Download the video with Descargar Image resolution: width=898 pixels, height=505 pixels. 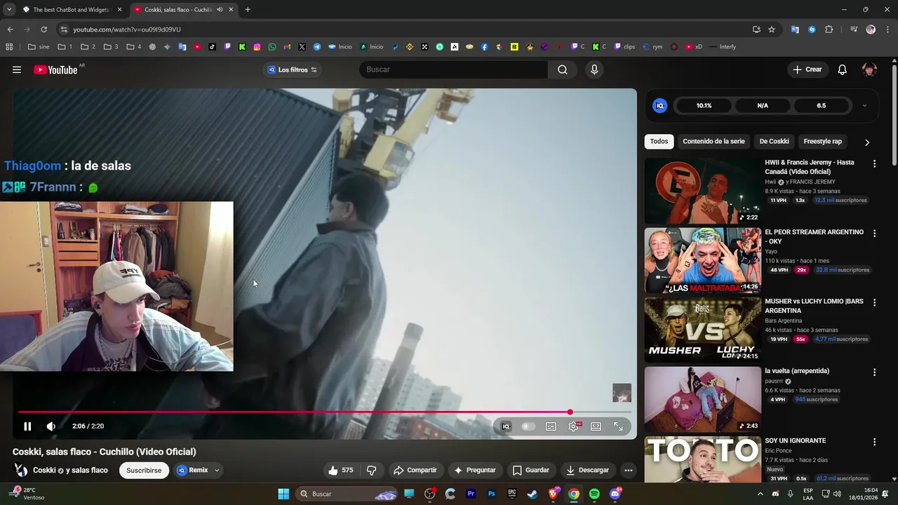point(588,470)
